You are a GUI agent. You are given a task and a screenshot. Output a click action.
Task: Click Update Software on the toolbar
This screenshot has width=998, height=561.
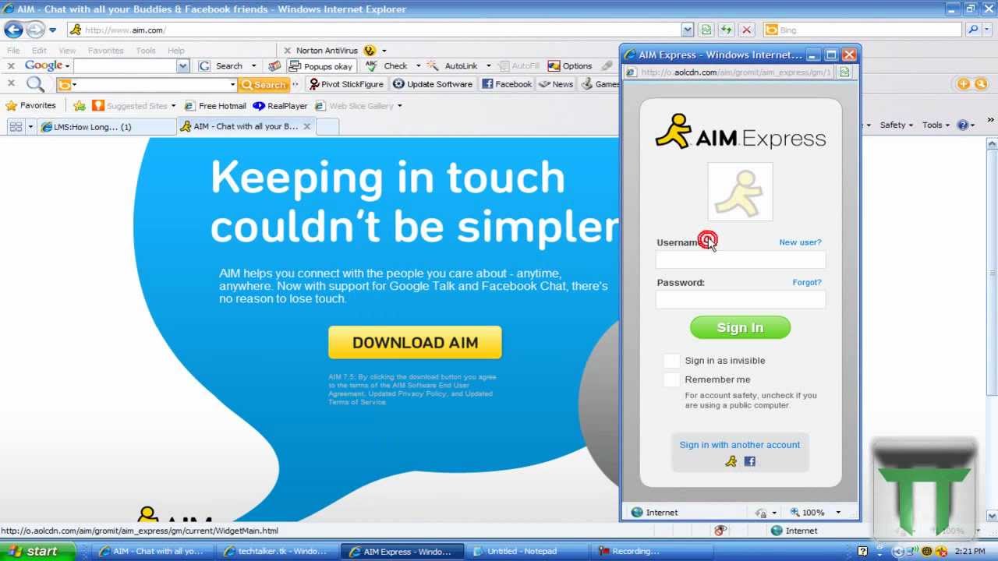click(433, 84)
